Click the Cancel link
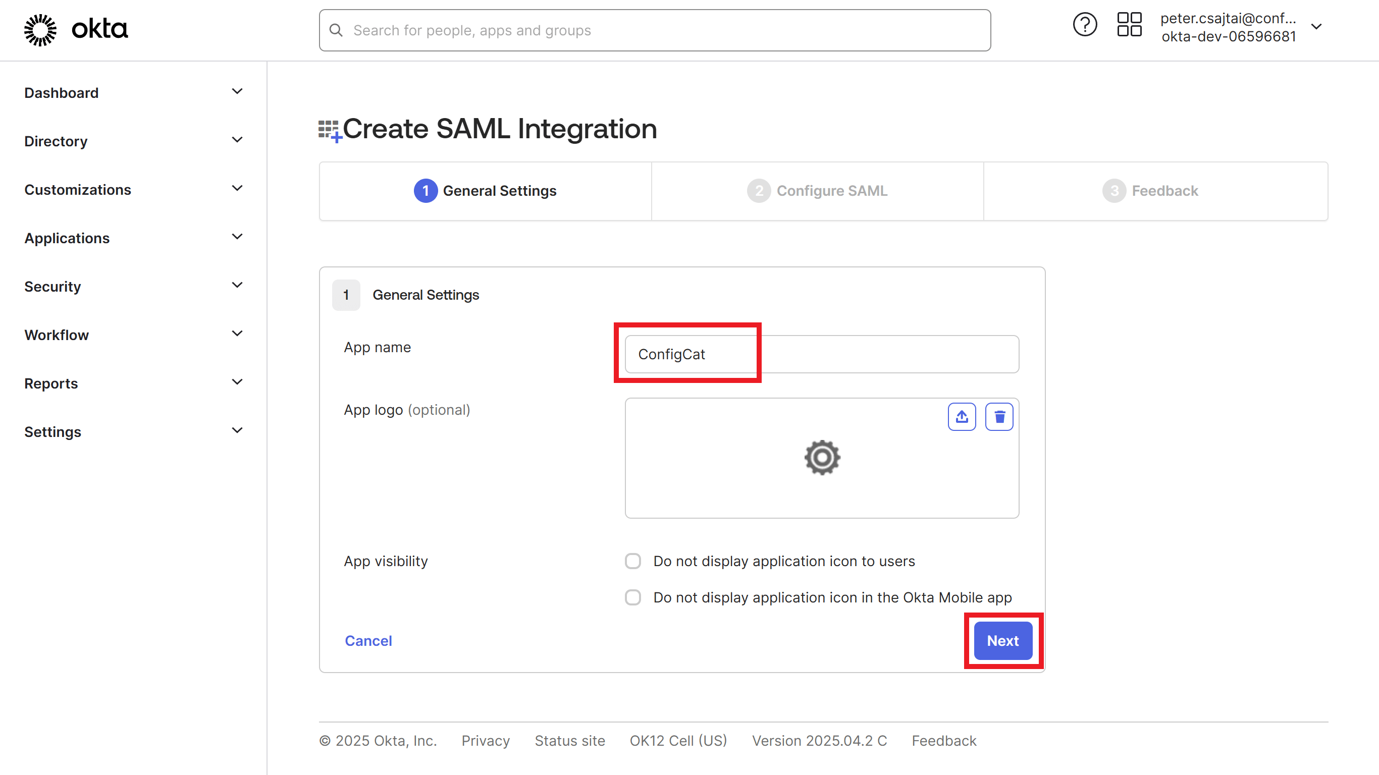1379x775 pixels. pyautogui.click(x=368, y=641)
